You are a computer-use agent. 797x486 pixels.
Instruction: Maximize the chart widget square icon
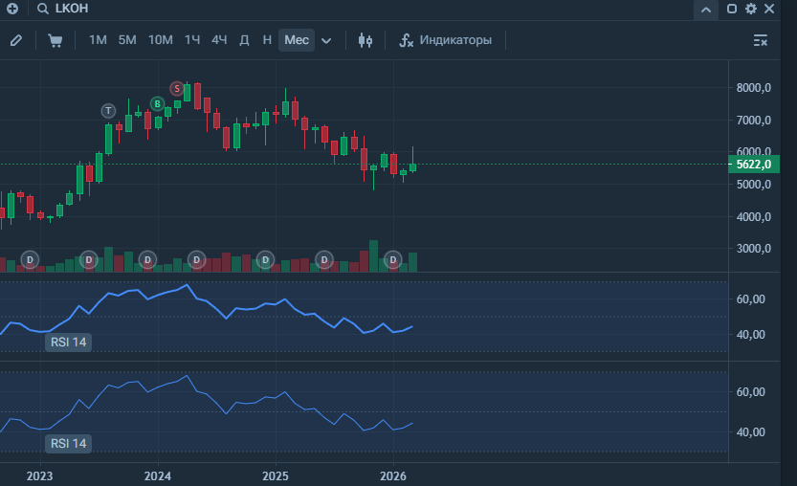tap(732, 9)
